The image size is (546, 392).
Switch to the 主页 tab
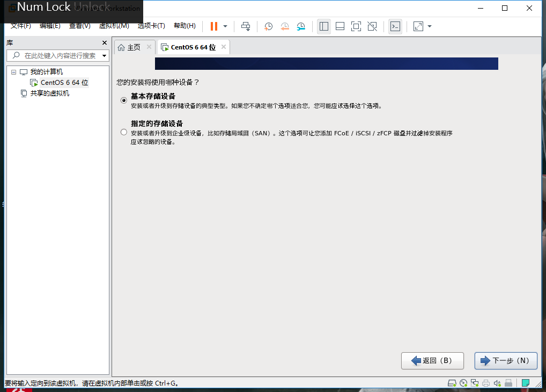point(134,47)
